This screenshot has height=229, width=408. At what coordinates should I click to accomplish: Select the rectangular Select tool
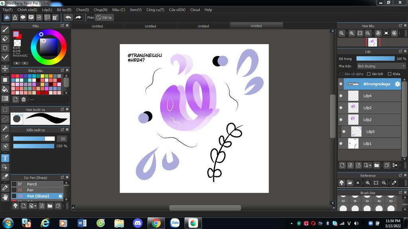(5, 110)
